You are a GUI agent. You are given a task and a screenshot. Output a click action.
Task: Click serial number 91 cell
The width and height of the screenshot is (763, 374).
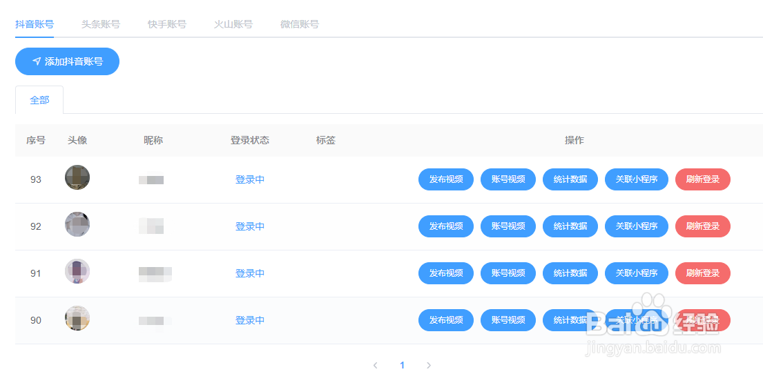(36, 273)
